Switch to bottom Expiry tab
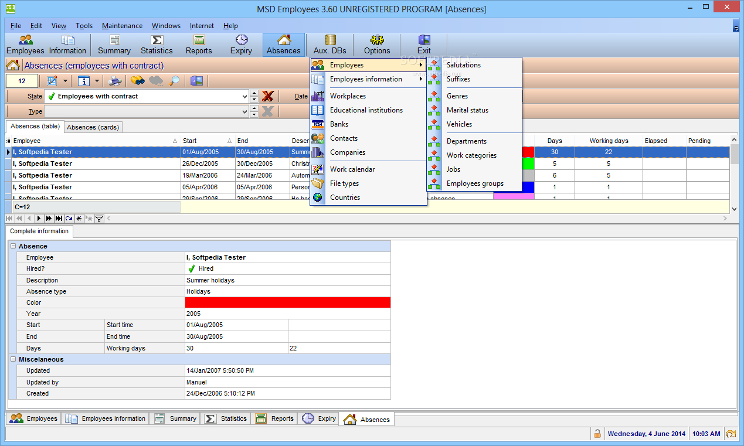 coord(320,418)
